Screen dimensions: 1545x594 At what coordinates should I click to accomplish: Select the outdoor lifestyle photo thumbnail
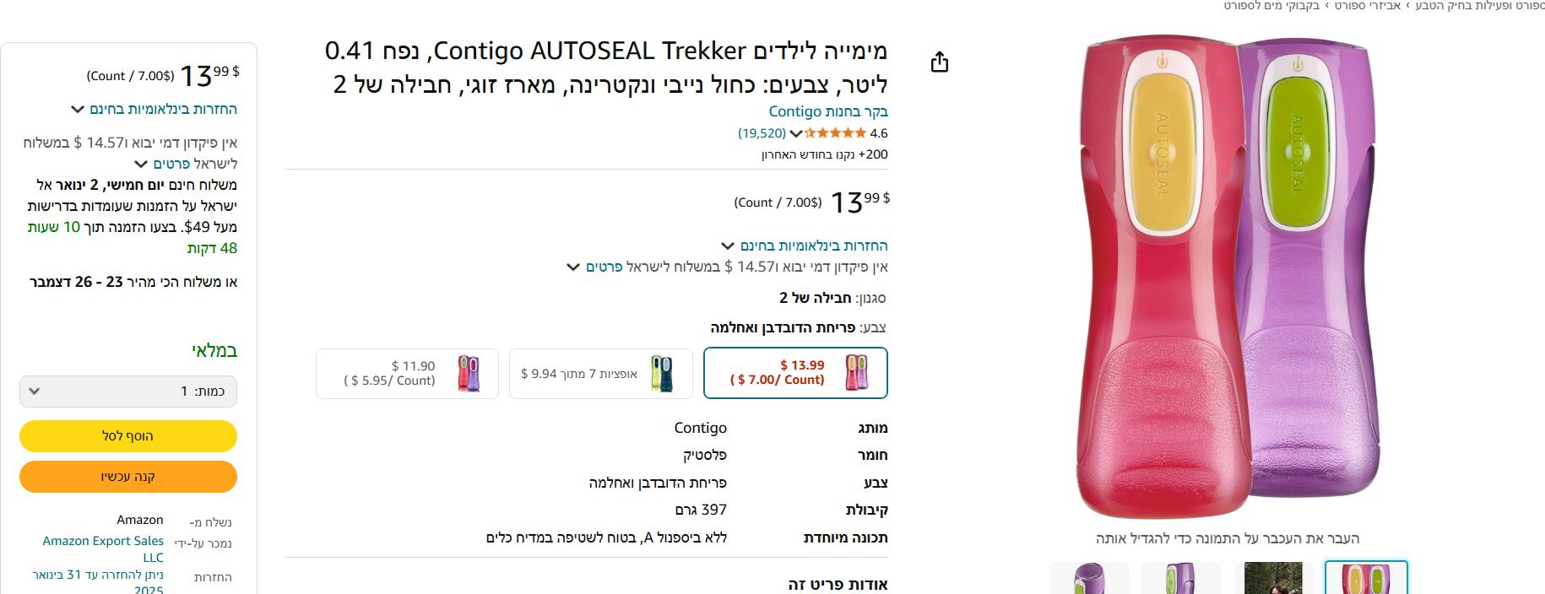[x=1273, y=578]
